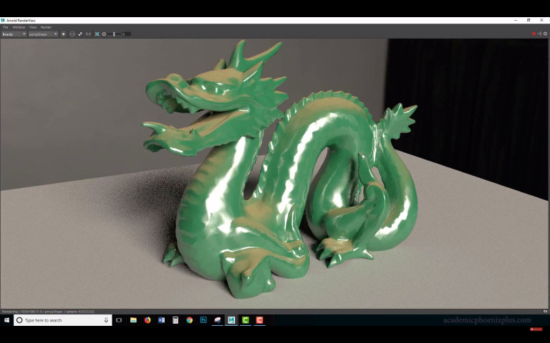The width and height of the screenshot is (550, 343).
Task: Click the crop region render icon
Action: [80, 34]
